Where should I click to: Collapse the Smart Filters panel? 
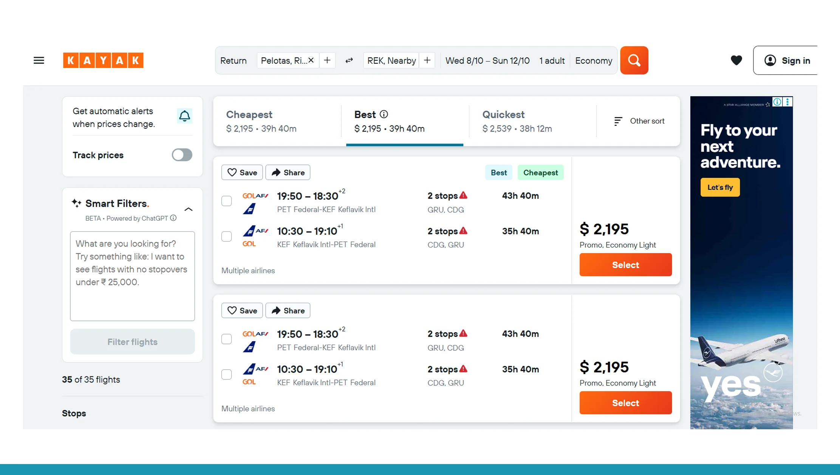pos(189,209)
